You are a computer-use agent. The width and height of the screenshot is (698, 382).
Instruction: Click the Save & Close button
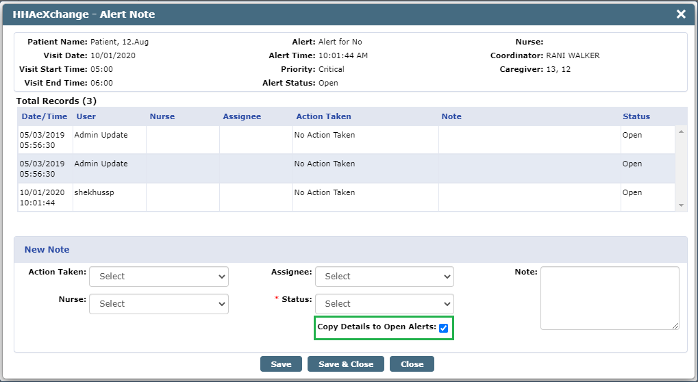[x=346, y=364]
